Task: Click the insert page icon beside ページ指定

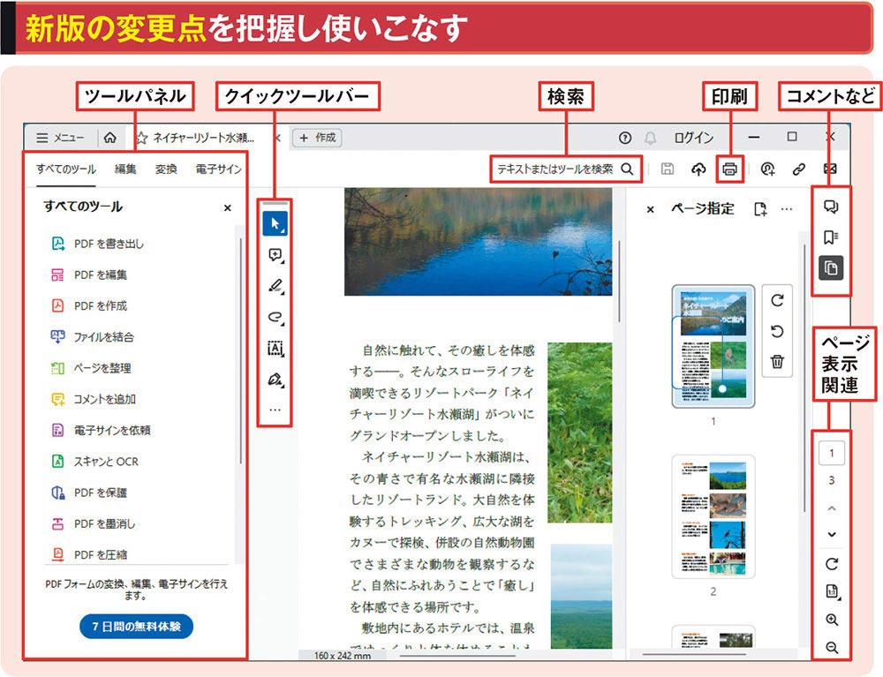Action: tap(760, 209)
